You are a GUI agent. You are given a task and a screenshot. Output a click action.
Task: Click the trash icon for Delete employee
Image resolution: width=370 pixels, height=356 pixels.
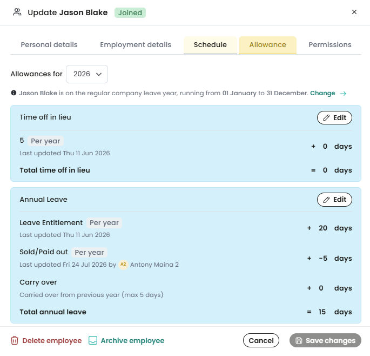pos(15,340)
